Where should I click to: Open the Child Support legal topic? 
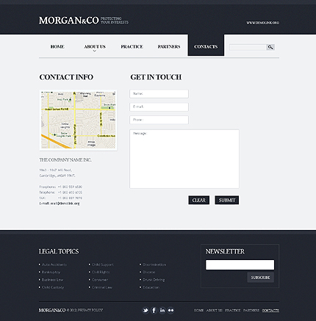coord(103,264)
